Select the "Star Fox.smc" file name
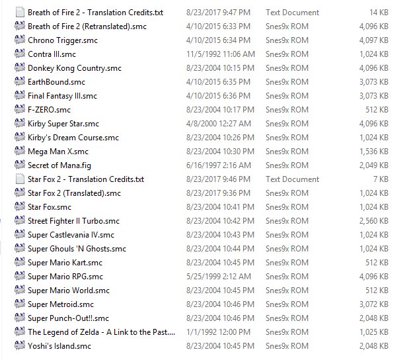This screenshot has height=360, width=411. tap(50, 207)
